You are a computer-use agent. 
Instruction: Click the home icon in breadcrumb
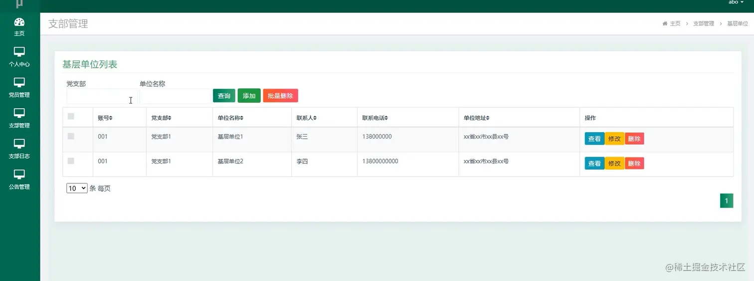point(665,23)
